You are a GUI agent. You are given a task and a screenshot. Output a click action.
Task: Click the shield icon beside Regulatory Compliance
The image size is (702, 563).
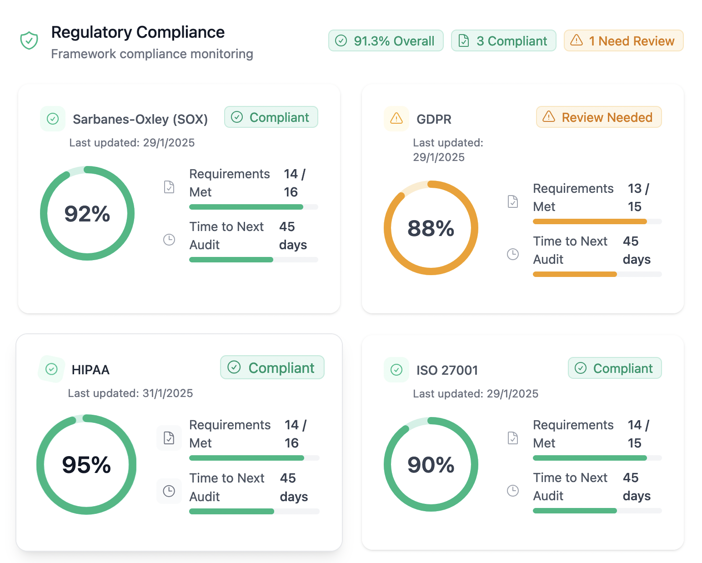pyautogui.click(x=29, y=40)
